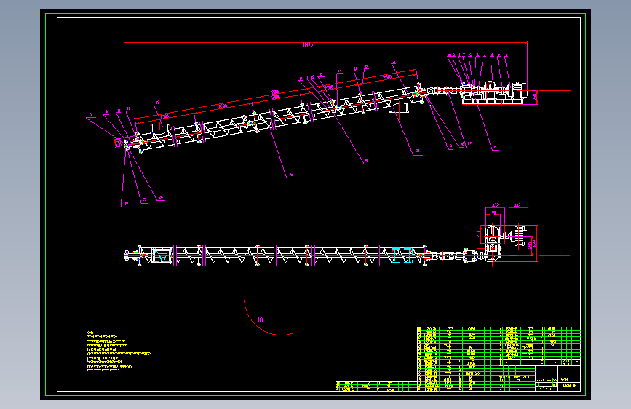Image resolution: width=631 pixels, height=409 pixels.
Task: Select the cyan outlet opening in plan view
Action: click(402, 255)
